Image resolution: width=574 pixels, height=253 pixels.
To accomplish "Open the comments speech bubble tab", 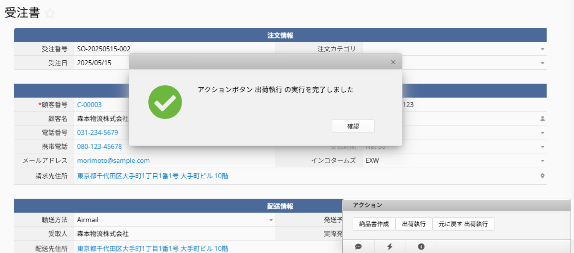I will tap(359, 247).
